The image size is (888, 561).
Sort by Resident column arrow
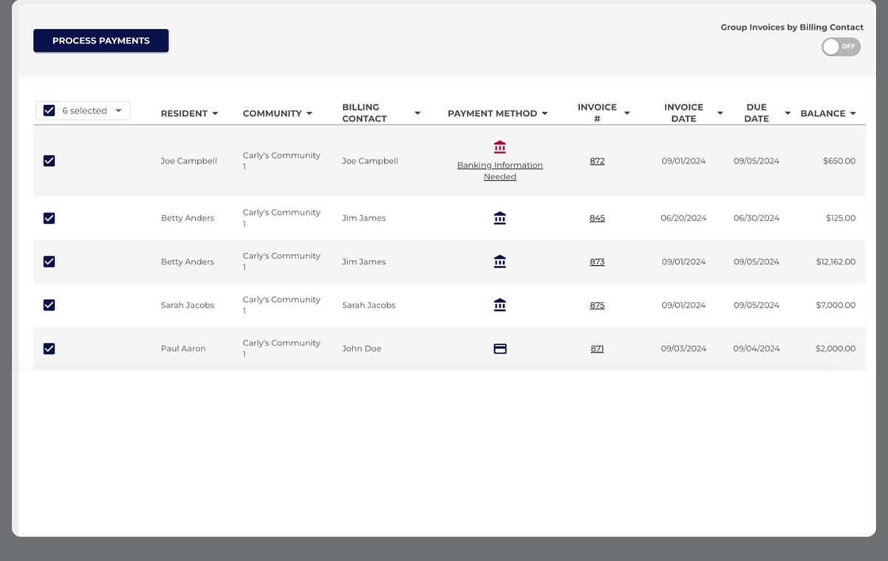pyautogui.click(x=215, y=114)
